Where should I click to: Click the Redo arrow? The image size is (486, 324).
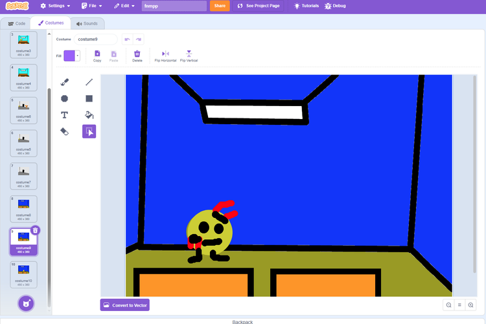(x=138, y=39)
